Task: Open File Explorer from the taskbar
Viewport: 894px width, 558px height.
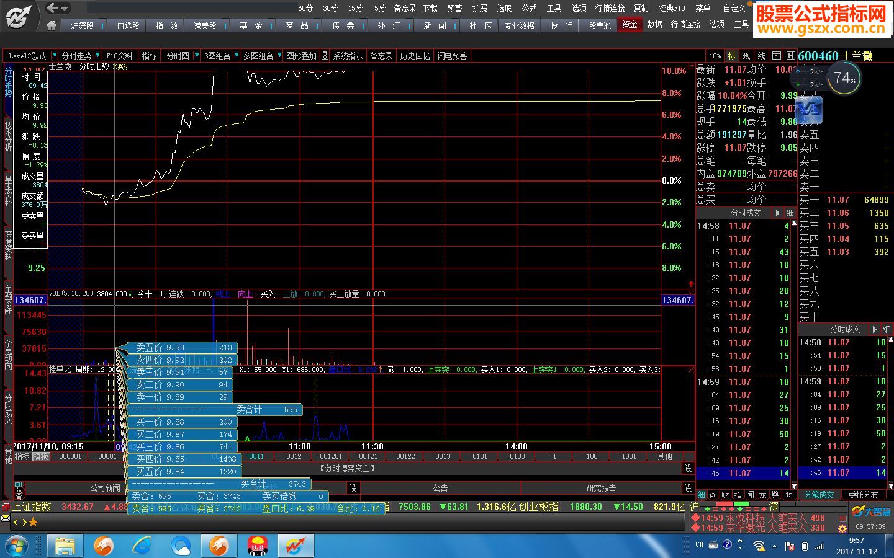Action: click(x=65, y=546)
